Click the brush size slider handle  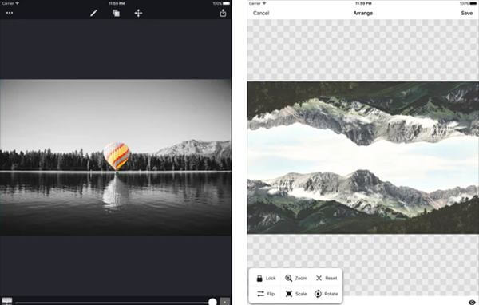[x=212, y=302]
